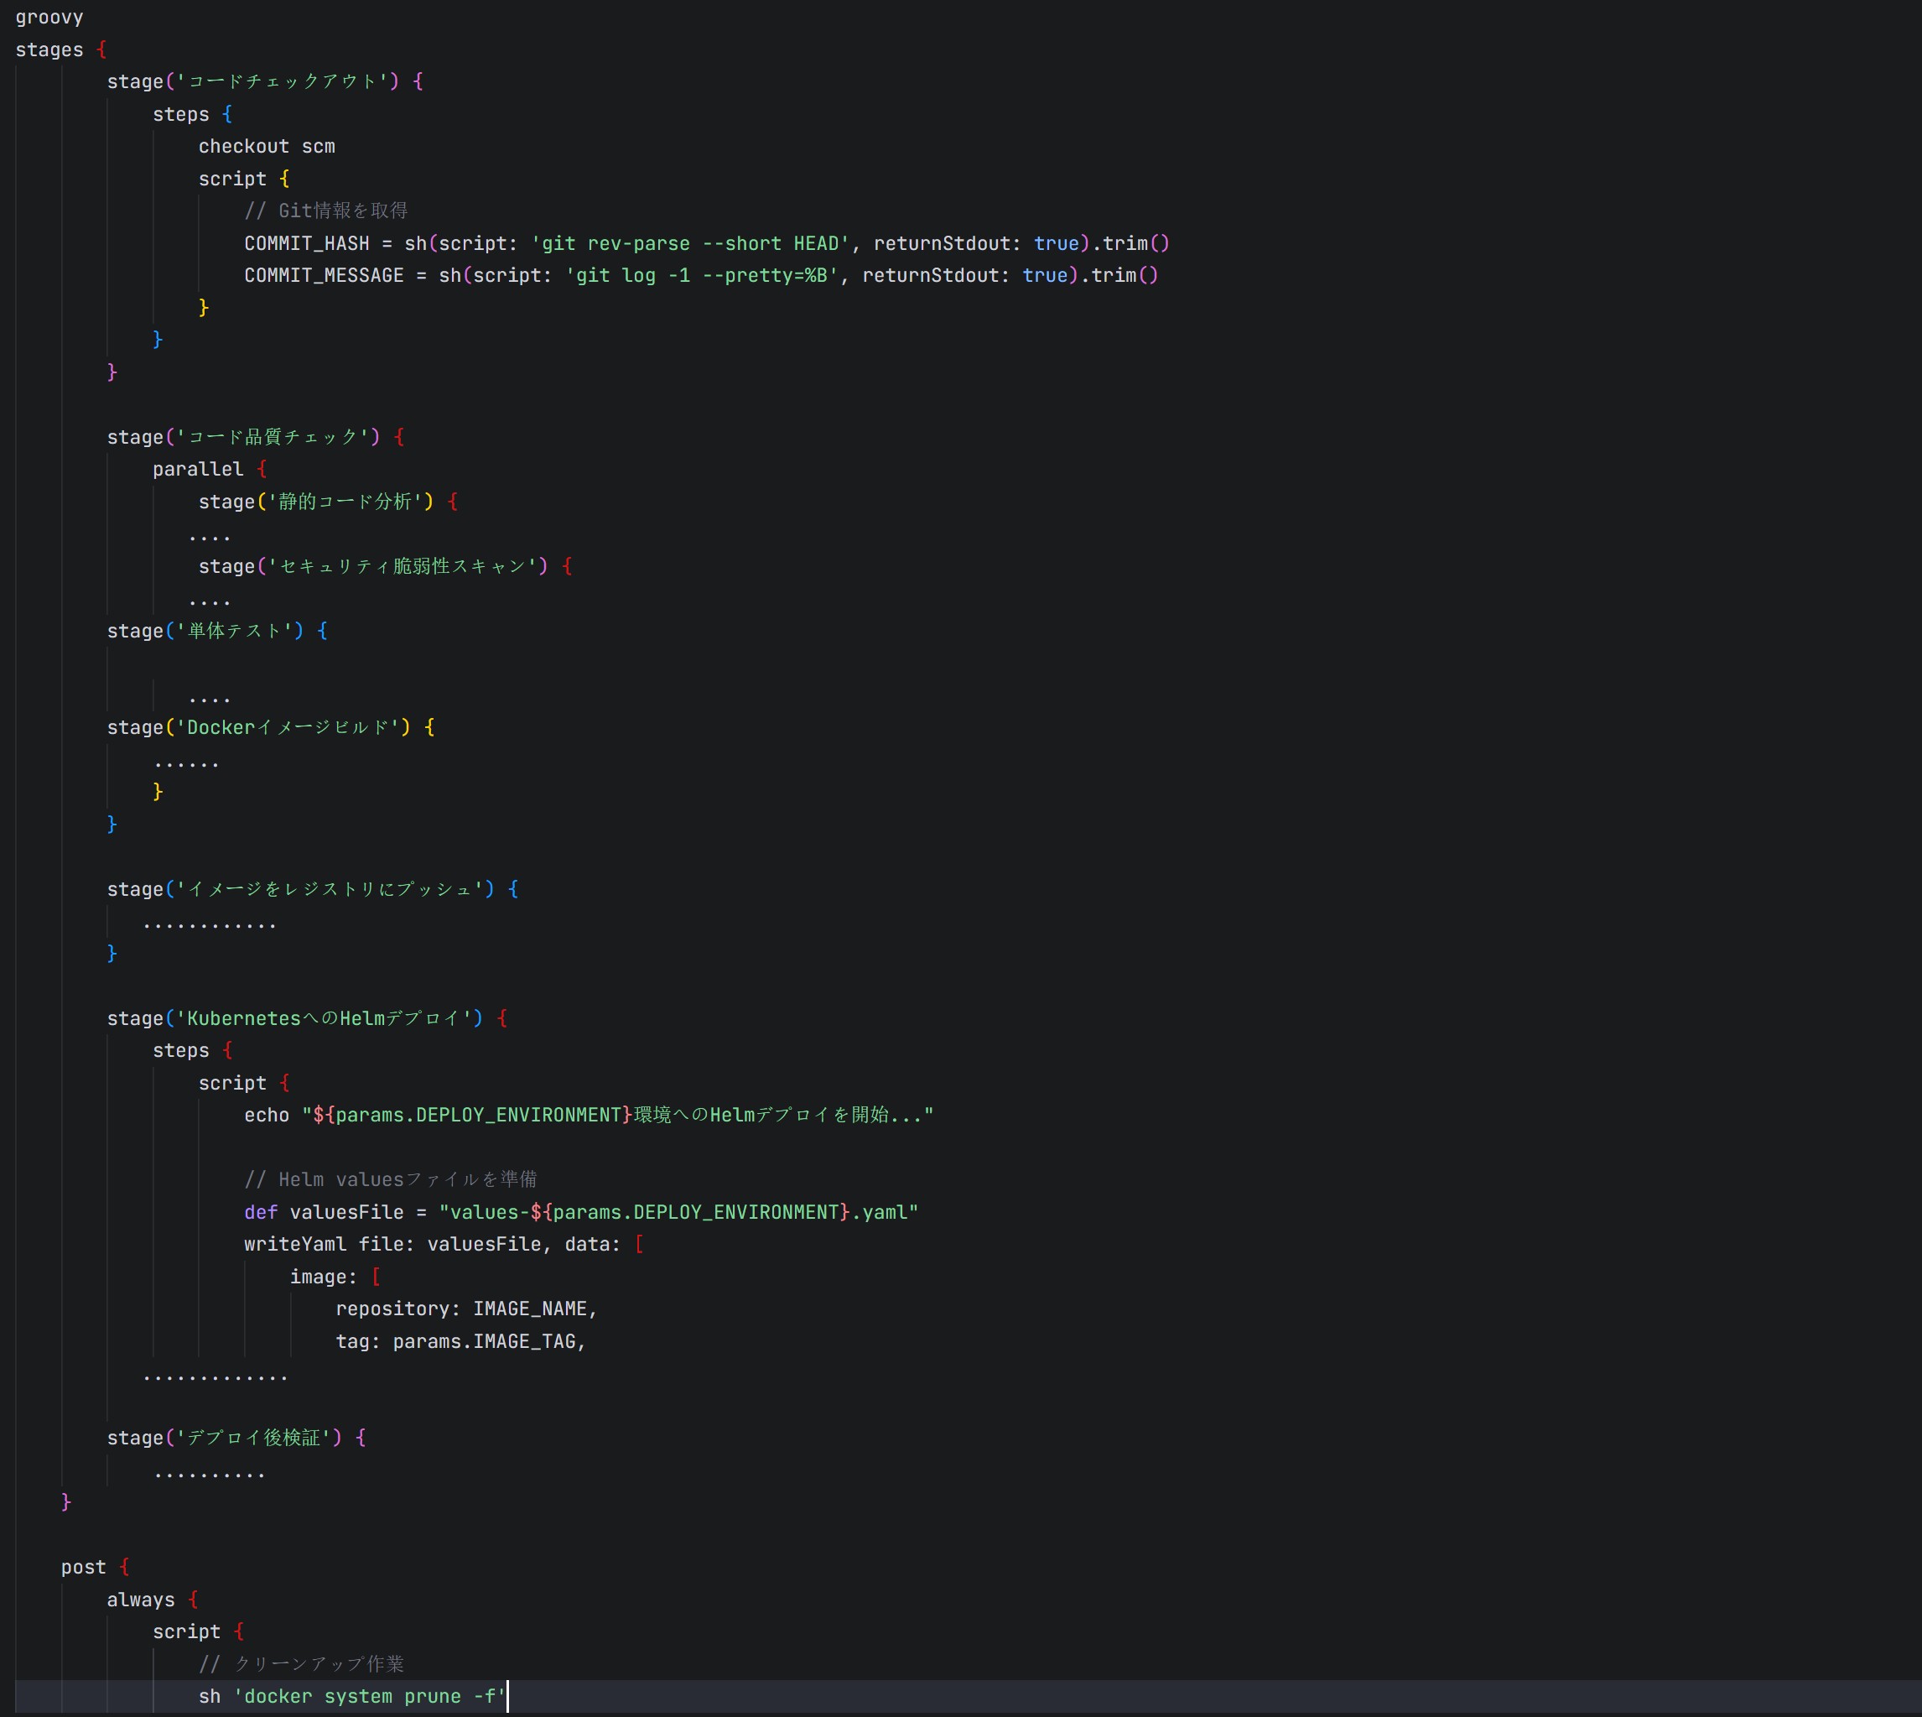
Task: Click the 'git log -1 --pretty=%B' string
Action: pos(702,275)
